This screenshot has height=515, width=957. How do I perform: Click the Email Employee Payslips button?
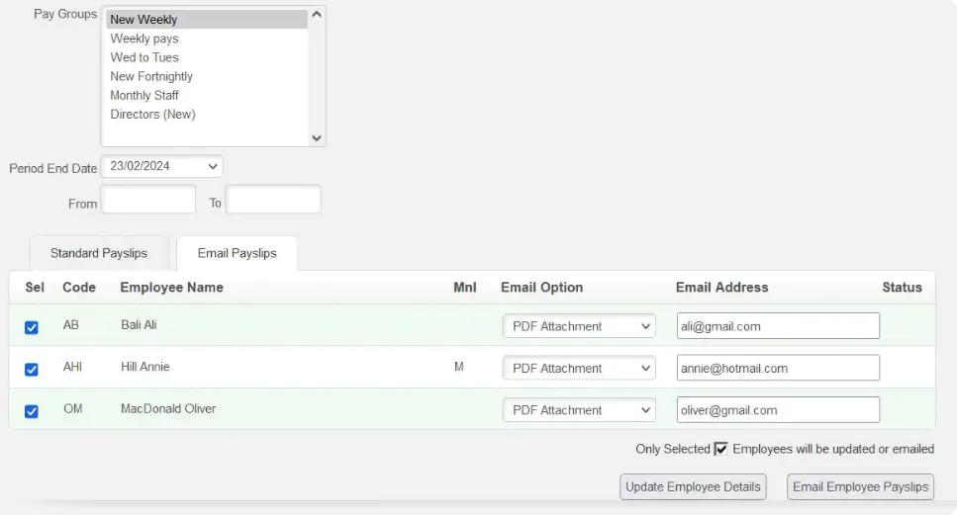coord(861,487)
